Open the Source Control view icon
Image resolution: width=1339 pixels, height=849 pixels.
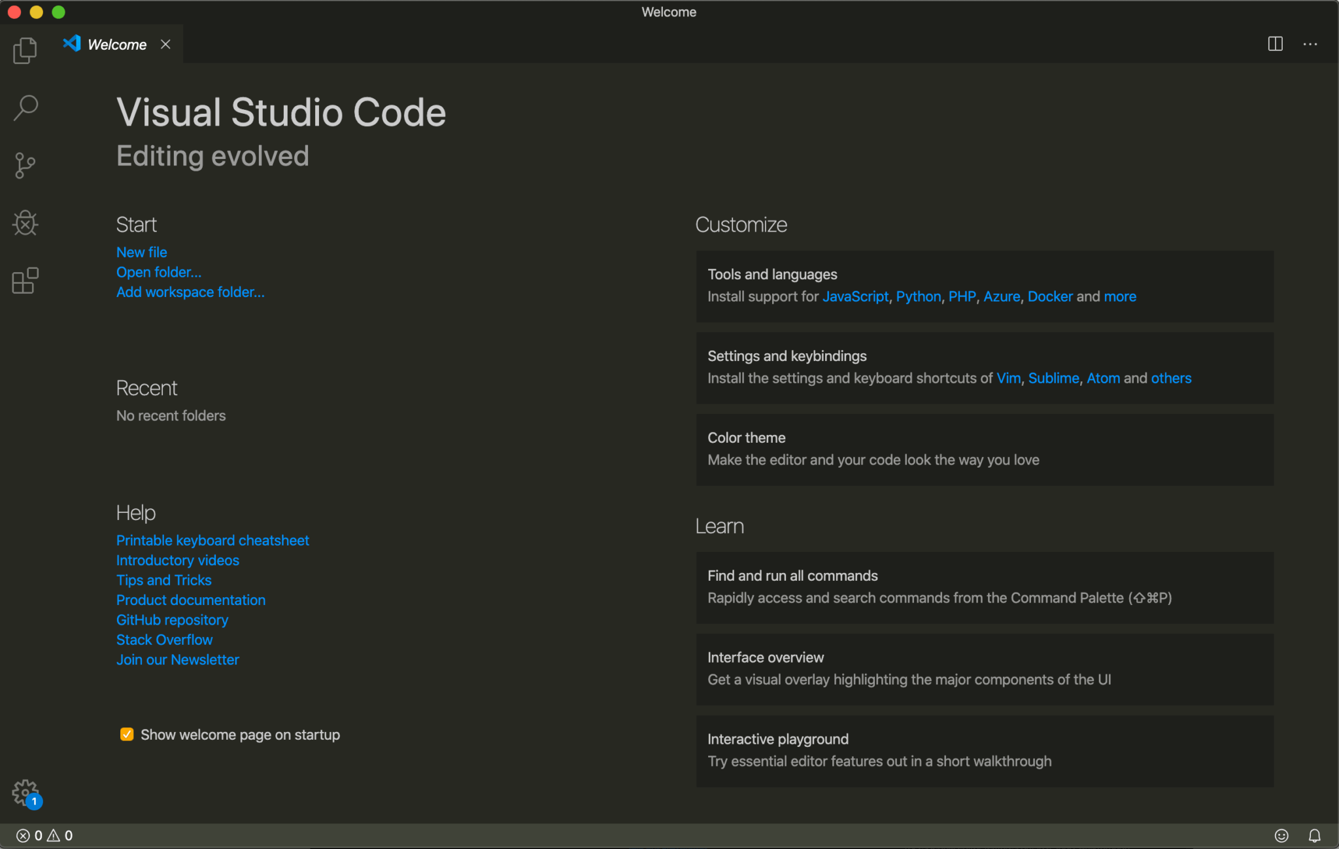pyautogui.click(x=25, y=165)
